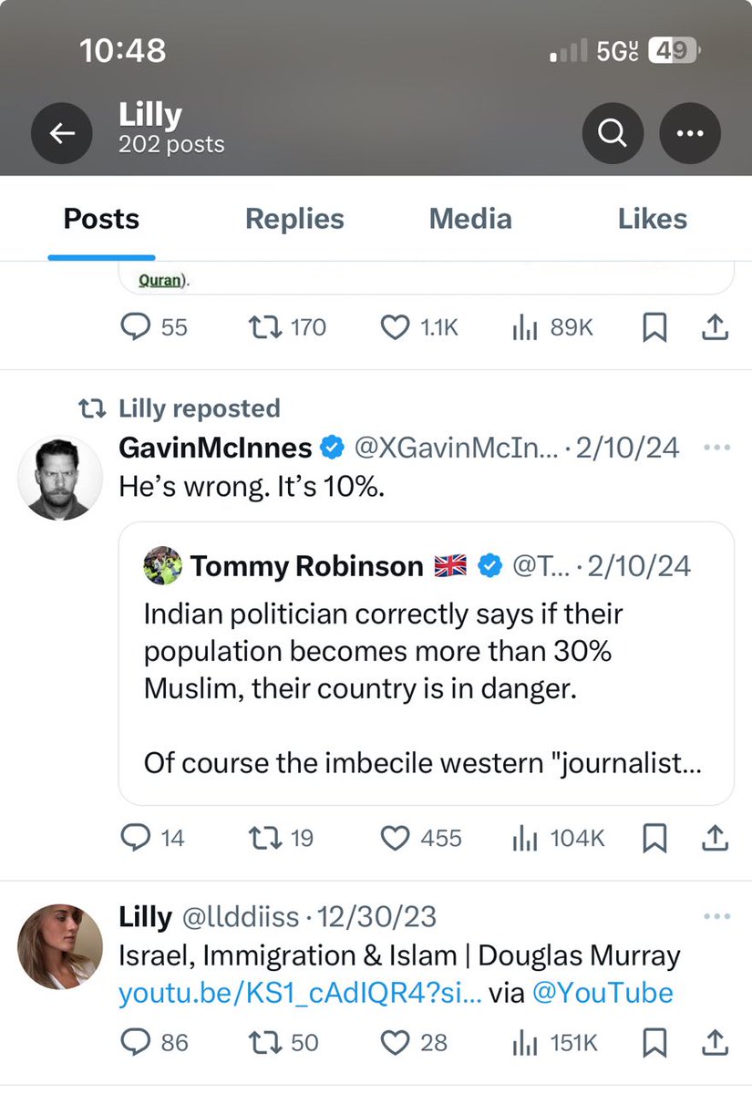Open the profile more options menu

(x=690, y=134)
